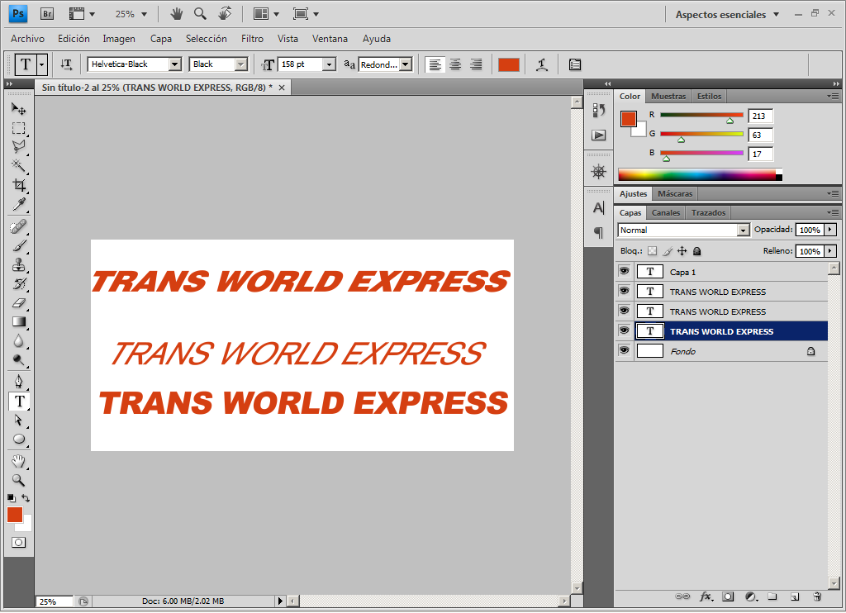Toggle lock transparent pixels option
This screenshot has height=613, width=846.
coord(653,251)
